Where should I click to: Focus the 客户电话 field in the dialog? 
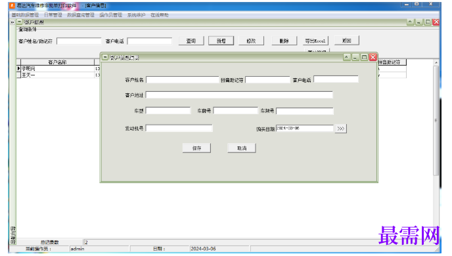tap(336, 79)
